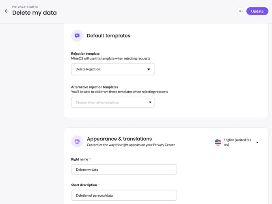Viewport: 272px width, 204px height.
Task: Open the three-dot more options menu
Action: (x=241, y=11)
